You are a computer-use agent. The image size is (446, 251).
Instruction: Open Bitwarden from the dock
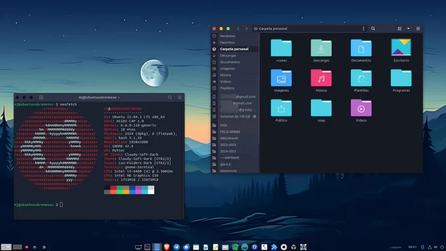point(254,247)
